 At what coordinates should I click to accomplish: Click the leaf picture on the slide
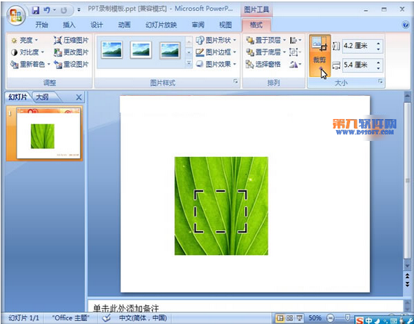pyautogui.click(x=221, y=206)
